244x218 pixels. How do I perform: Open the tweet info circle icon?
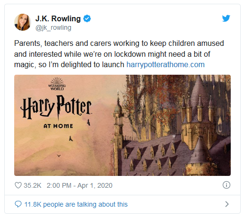point(227,185)
